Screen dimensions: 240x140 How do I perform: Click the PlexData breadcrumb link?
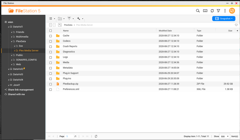point(68,25)
